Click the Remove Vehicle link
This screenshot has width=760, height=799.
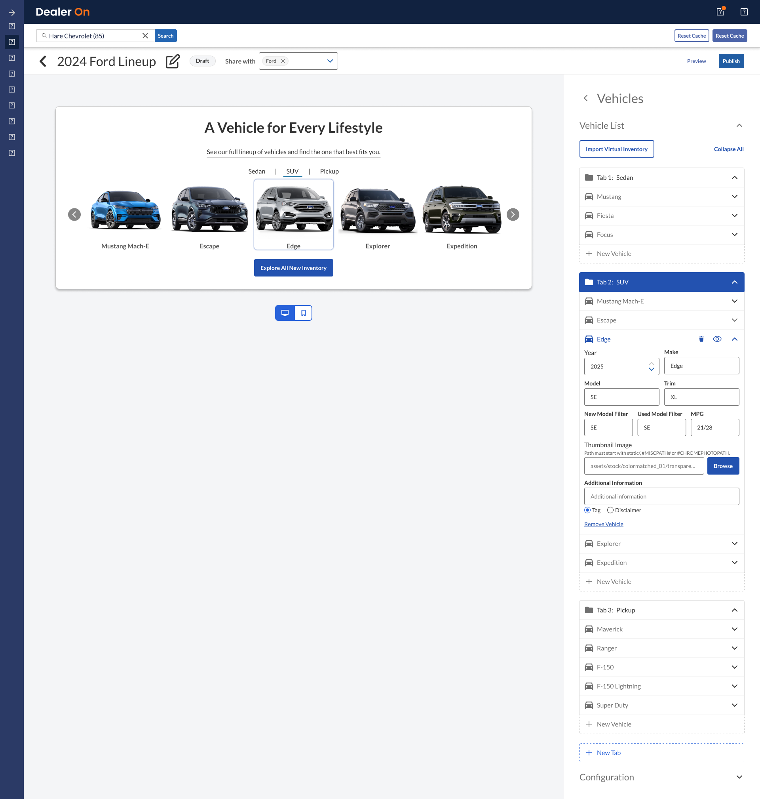point(604,524)
